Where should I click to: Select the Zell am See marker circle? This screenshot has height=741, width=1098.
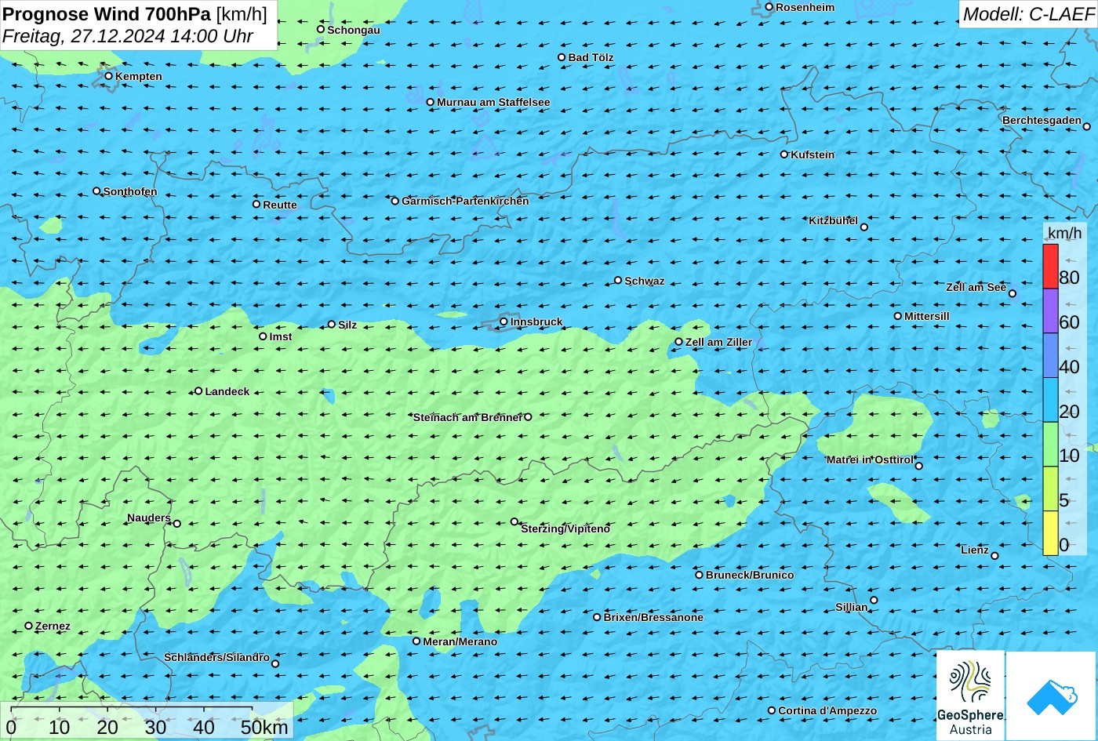(x=1013, y=294)
